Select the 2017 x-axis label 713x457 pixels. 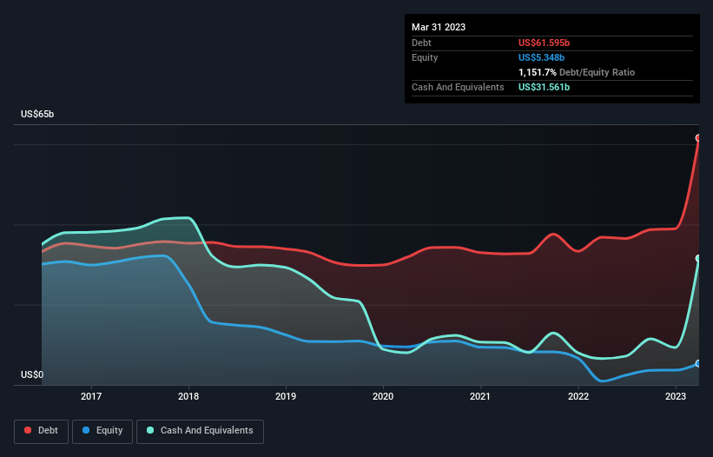[x=91, y=396]
